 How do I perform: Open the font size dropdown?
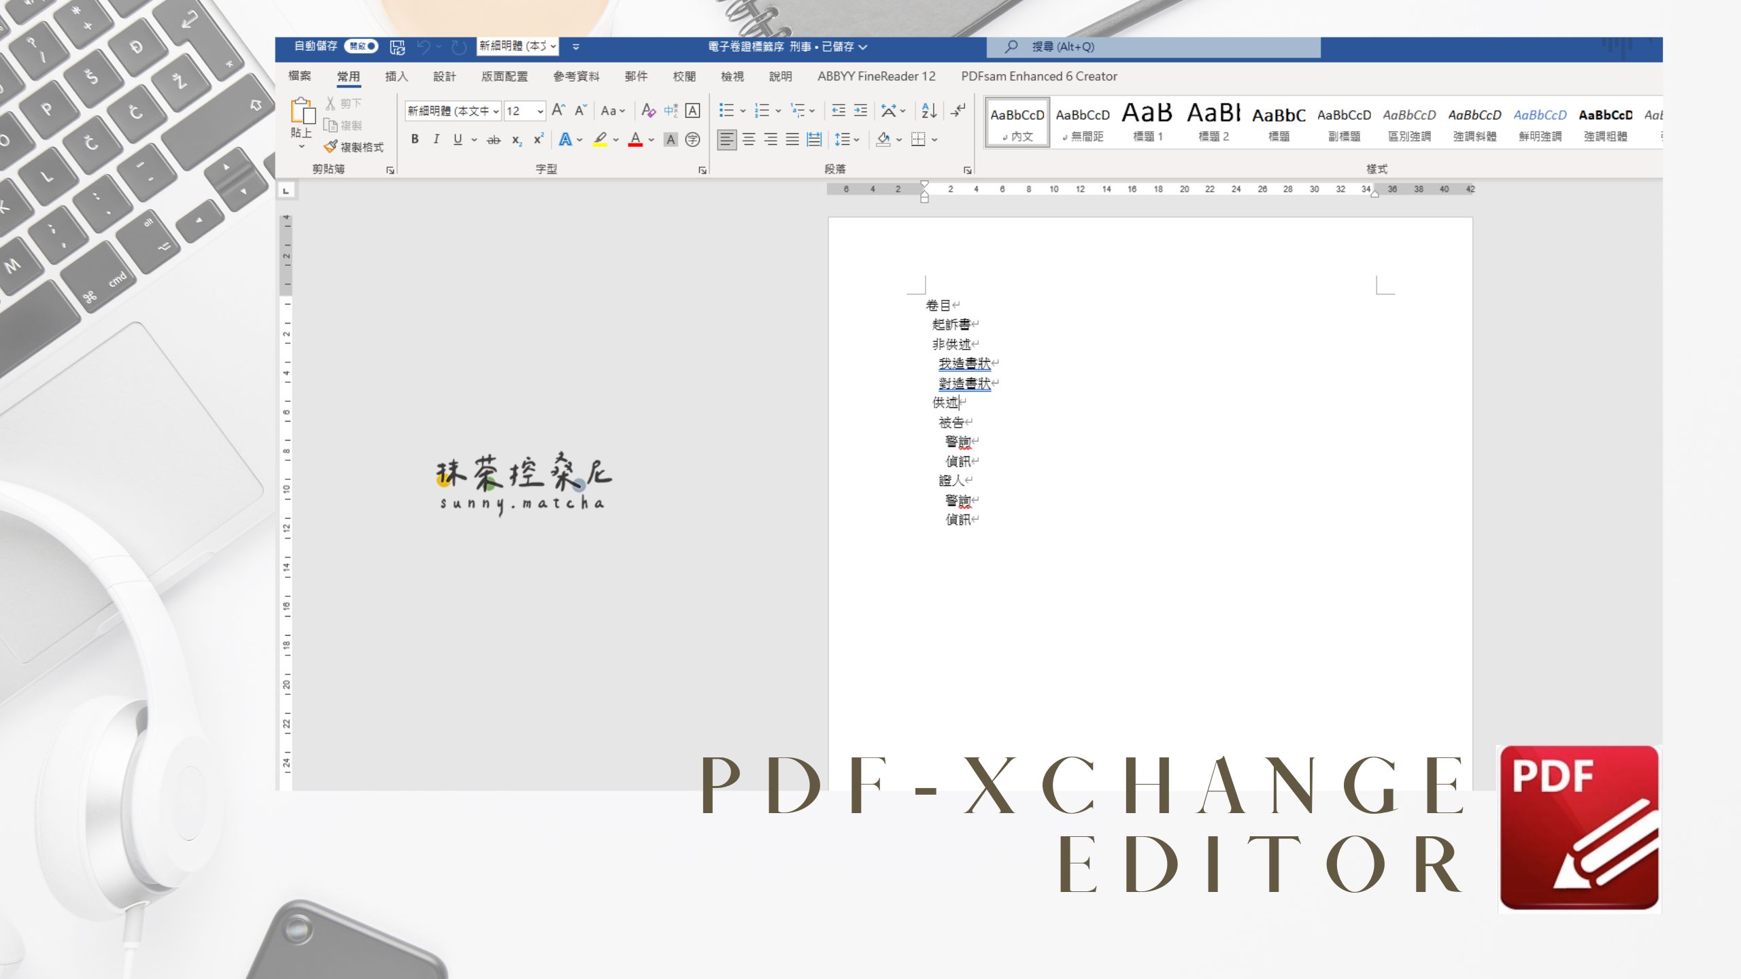541,111
